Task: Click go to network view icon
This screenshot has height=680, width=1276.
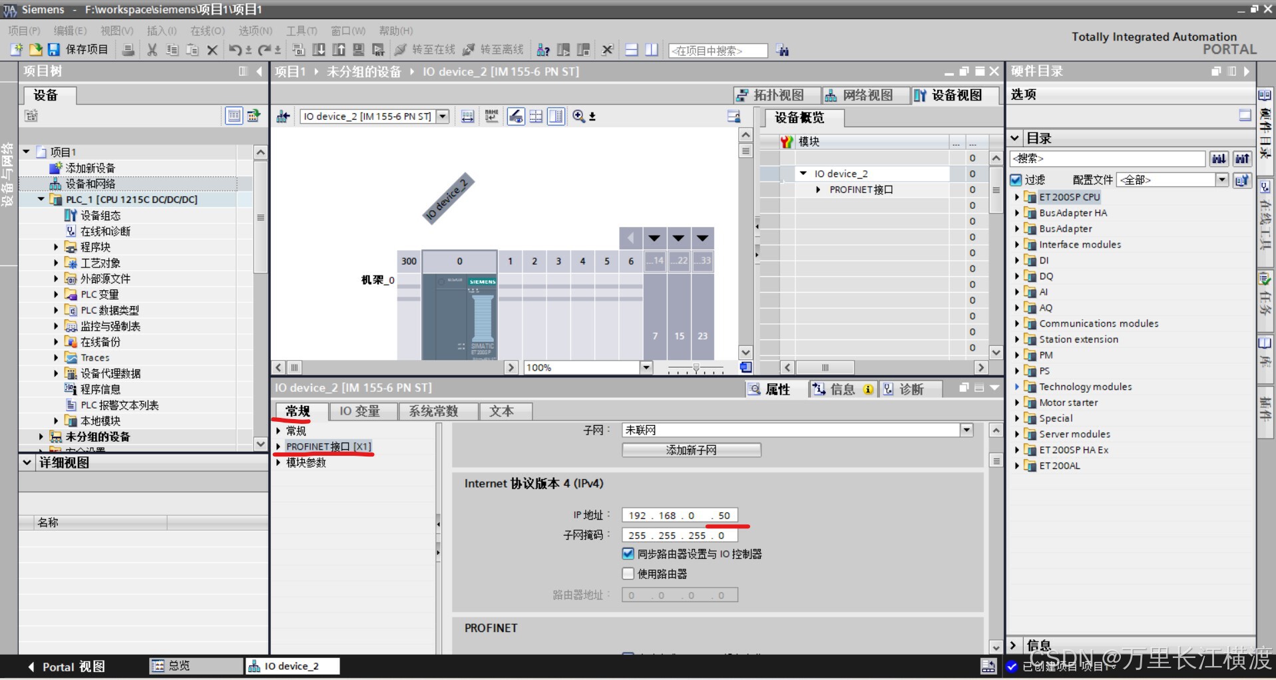Action: click(283, 116)
